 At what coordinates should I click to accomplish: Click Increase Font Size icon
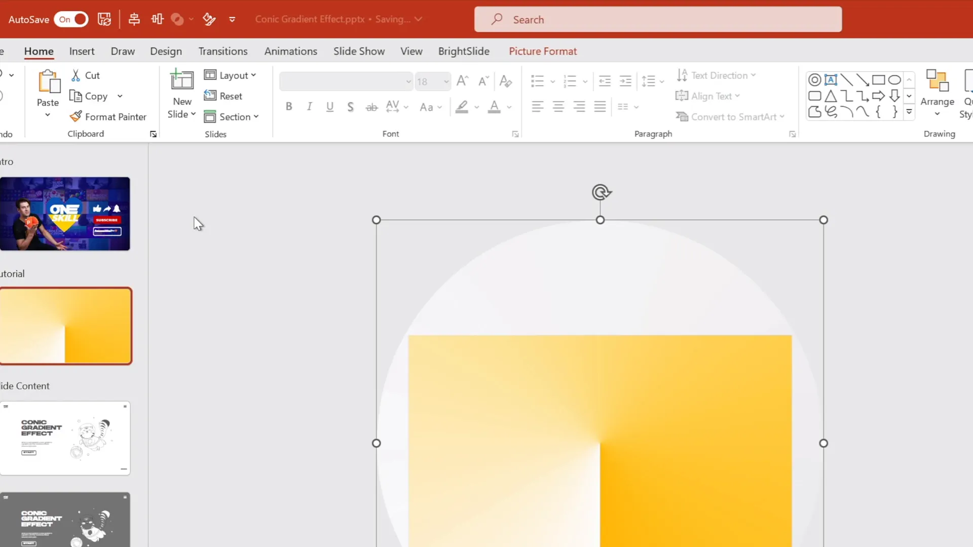(462, 81)
